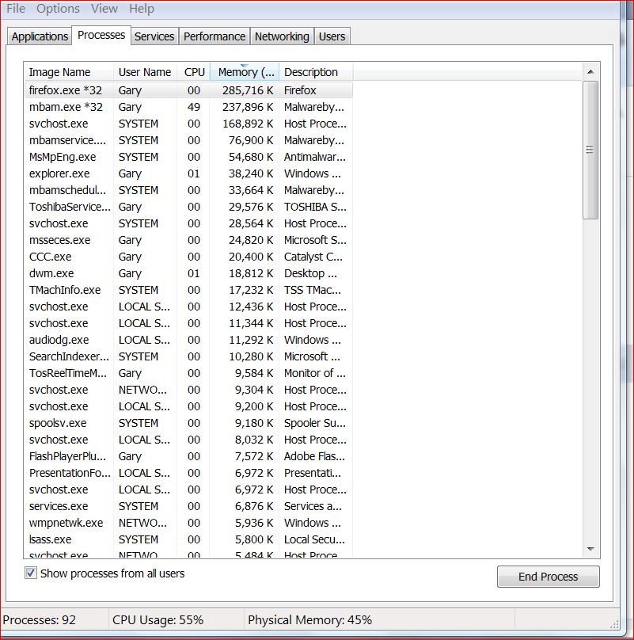634x640 pixels.
Task: Click the Catalyst C... description cell
Action: pyautogui.click(x=313, y=257)
